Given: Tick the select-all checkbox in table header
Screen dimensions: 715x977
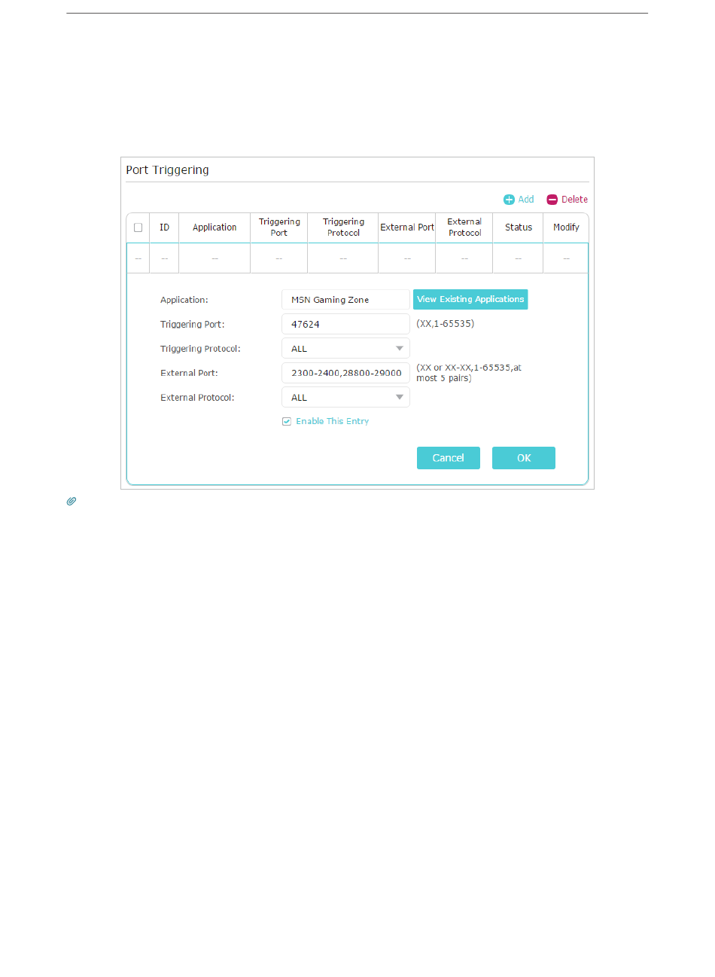Looking at the screenshot, I should [138, 227].
